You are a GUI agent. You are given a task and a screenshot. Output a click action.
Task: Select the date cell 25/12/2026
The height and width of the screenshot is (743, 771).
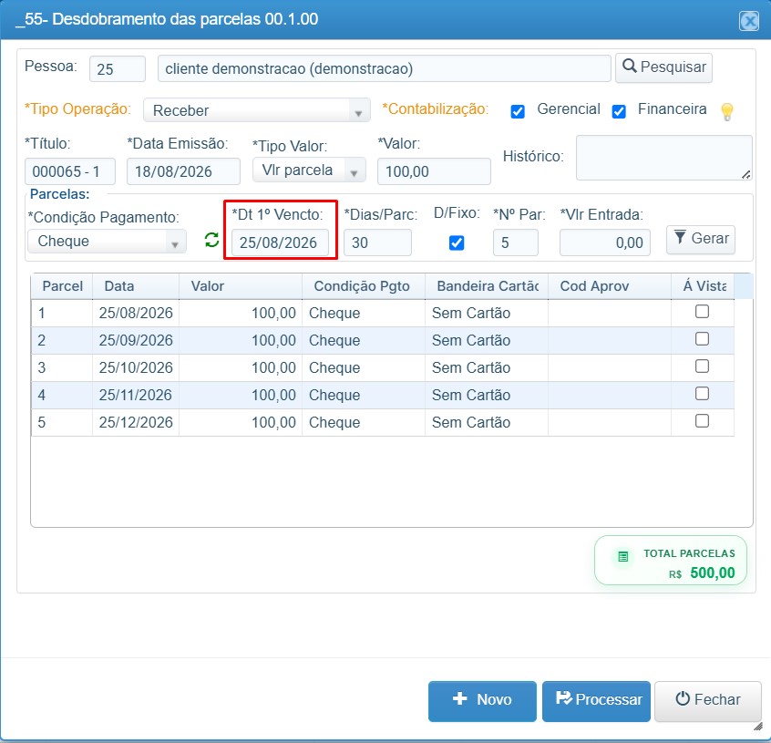click(x=136, y=422)
